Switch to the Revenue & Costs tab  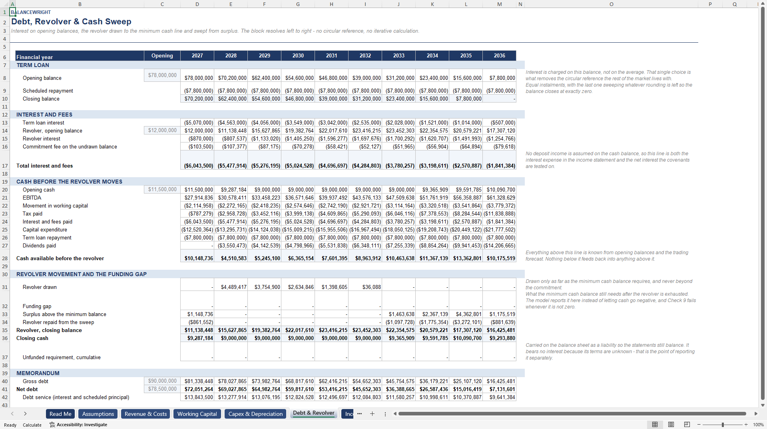tap(145, 414)
